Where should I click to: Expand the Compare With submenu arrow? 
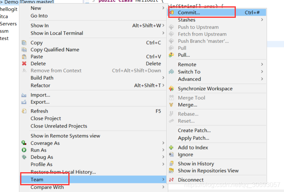[163, 187]
